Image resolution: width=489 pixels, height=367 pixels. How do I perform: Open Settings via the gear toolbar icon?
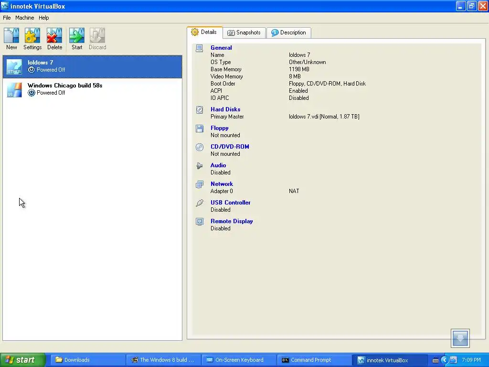click(x=32, y=35)
